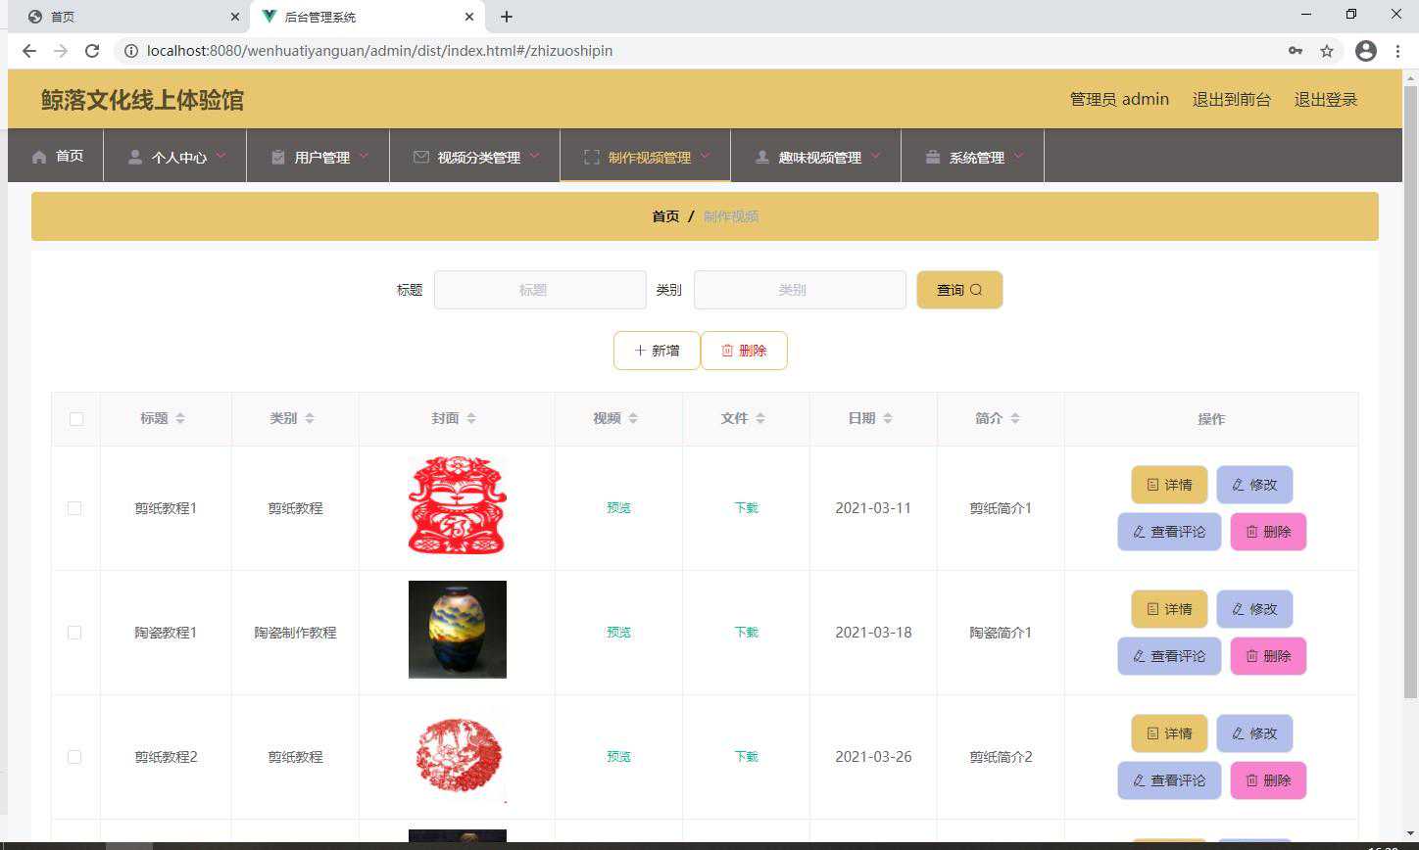The width and height of the screenshot is (1419, 850).
Task: Reload the page with the browser refresh icon
Action: (92, 51)
